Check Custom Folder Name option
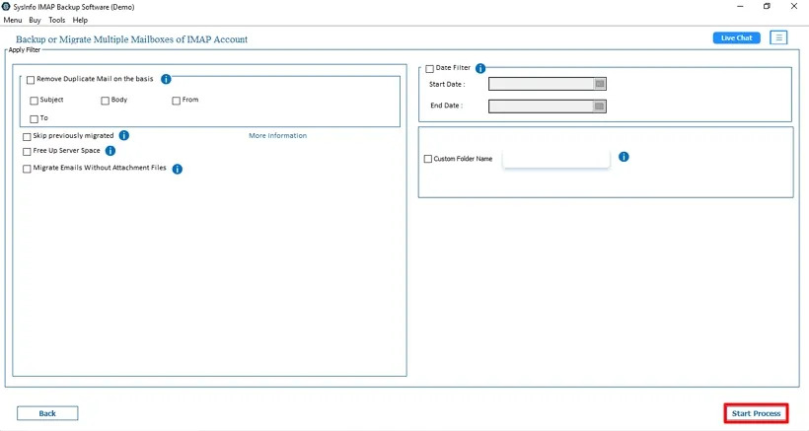The image size is (809, 431). click(x=428, y=159)
